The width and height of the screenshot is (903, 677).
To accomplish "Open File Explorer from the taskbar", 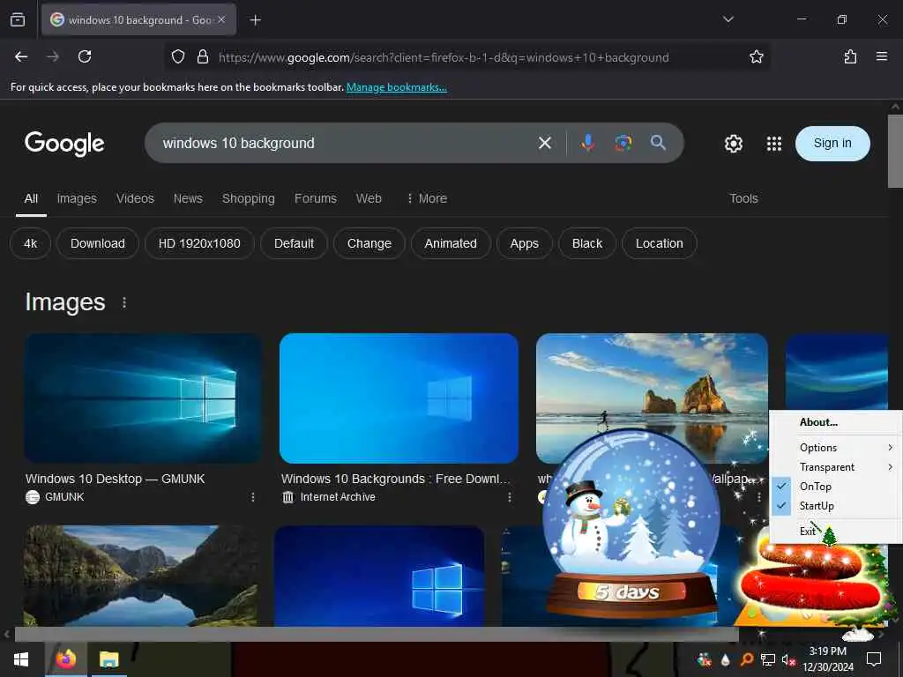I will [108, 659].
